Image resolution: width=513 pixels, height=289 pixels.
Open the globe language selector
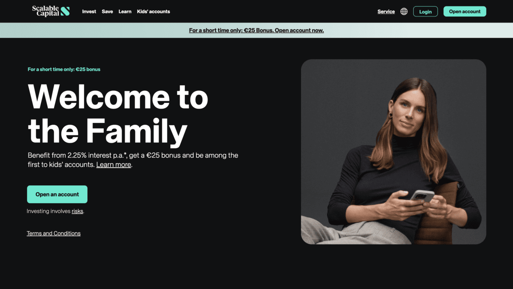tap(404, 12)
